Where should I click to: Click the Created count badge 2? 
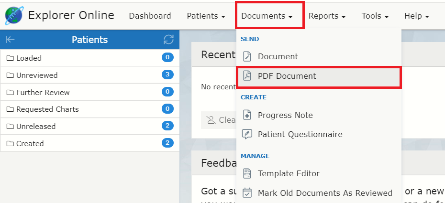pos(167,143)
